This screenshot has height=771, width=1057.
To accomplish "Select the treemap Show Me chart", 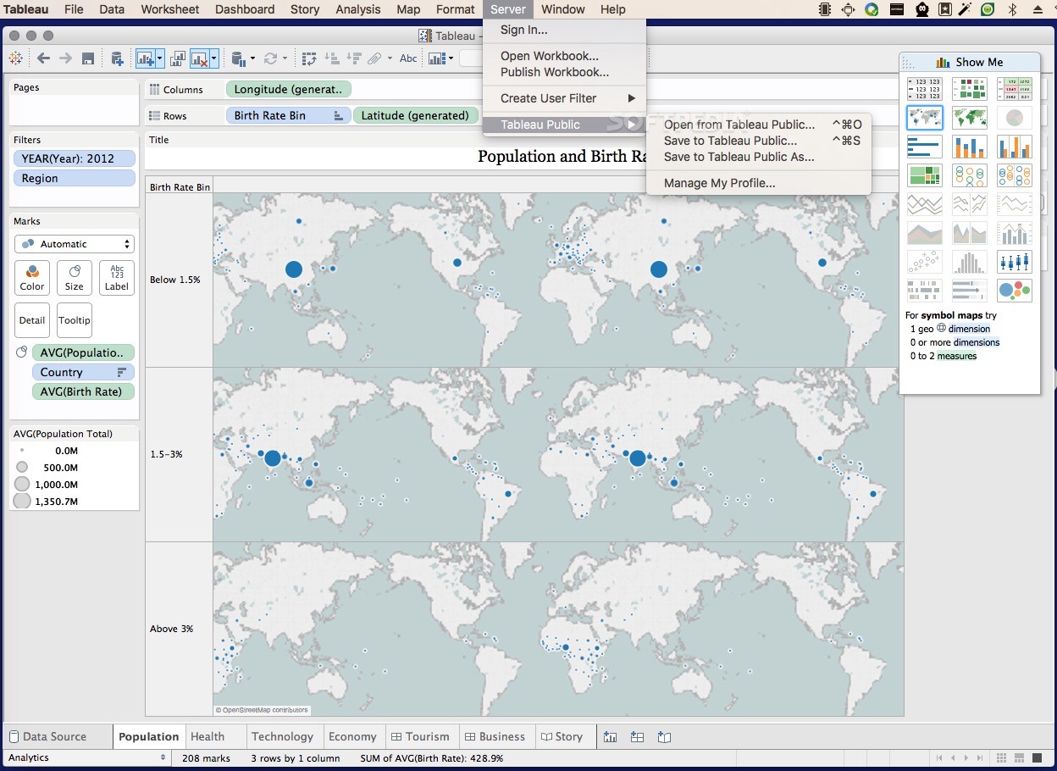I will click(924, 175).
